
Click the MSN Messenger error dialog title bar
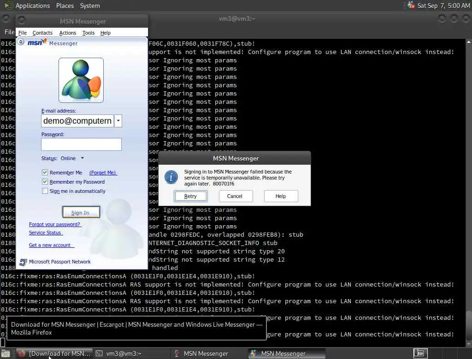coord(235,158)
